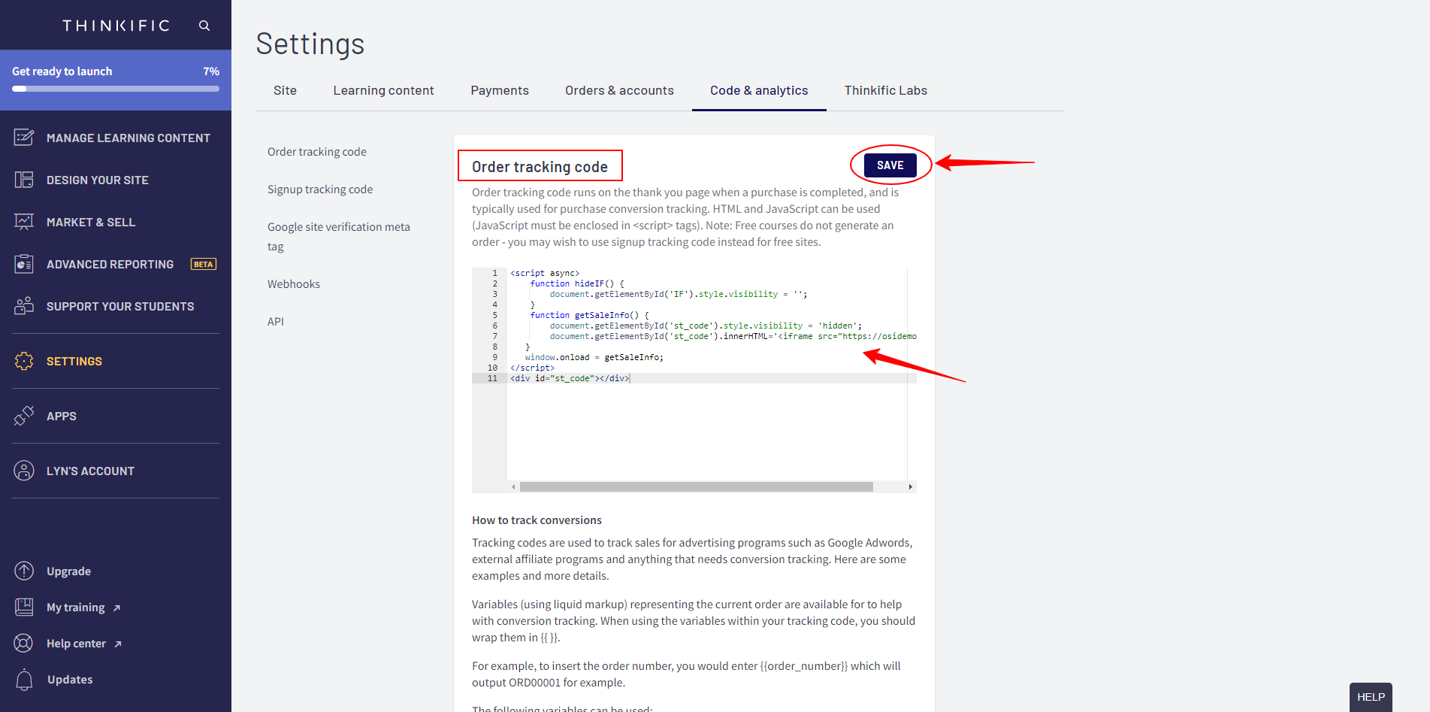Click the My training book icon

24,607
